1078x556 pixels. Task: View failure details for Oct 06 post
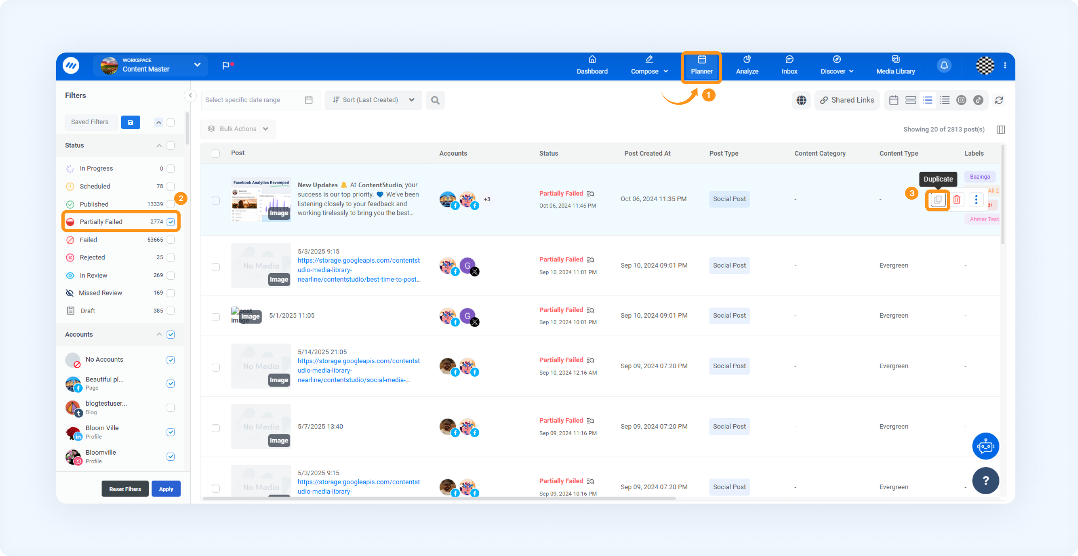(590, 194)
